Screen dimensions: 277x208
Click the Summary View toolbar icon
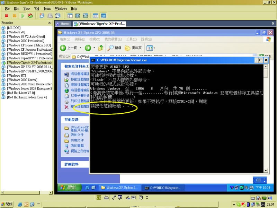tap(96, 16)
